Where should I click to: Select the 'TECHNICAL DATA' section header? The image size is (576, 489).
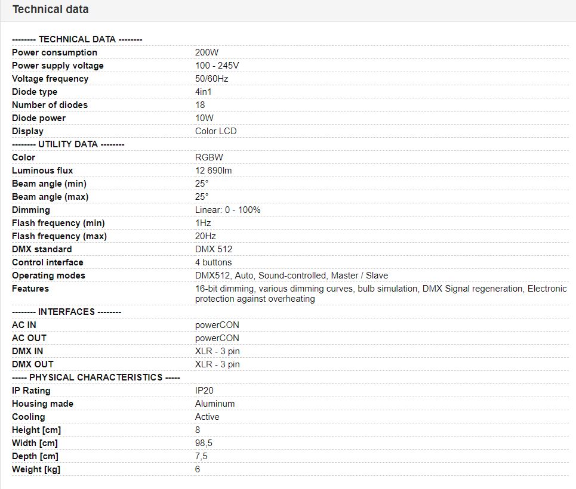click(77, 39)
